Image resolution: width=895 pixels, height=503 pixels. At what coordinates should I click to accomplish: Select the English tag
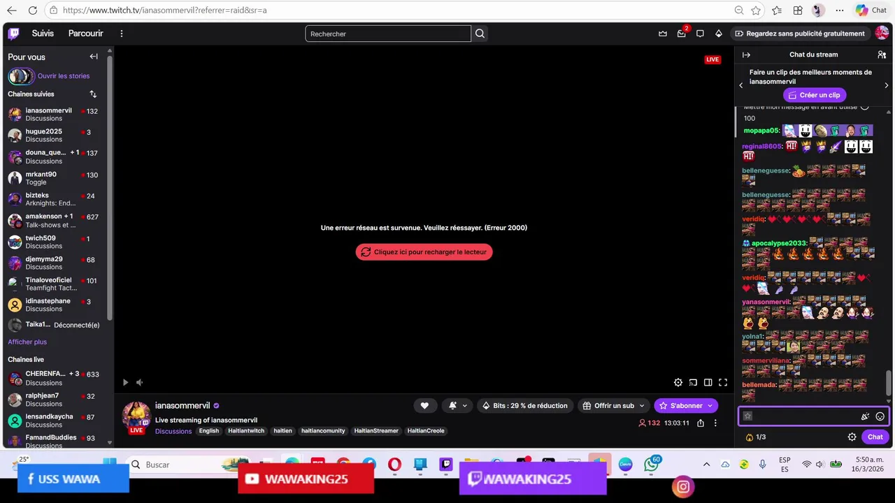(208, 431)
